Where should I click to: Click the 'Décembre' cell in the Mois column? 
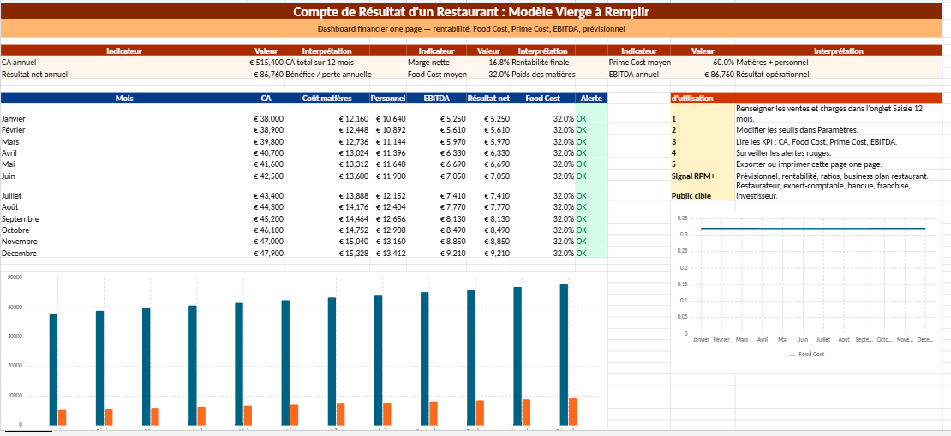pyautogui.click(x=124, y=253)
